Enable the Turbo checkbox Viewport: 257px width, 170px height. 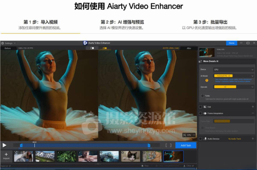(x=203, y=96)
